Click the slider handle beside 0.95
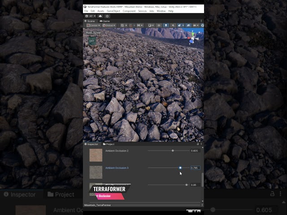 pyautogui.click(x=187, y=185)
